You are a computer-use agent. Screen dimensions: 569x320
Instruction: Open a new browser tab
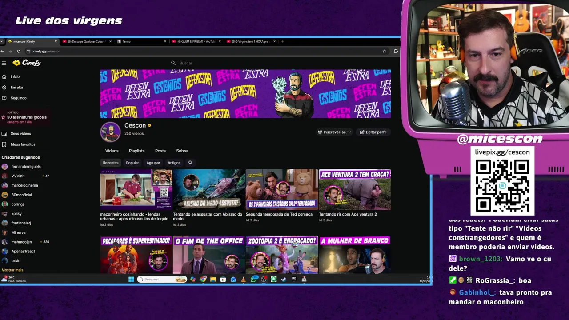(283, 41)
